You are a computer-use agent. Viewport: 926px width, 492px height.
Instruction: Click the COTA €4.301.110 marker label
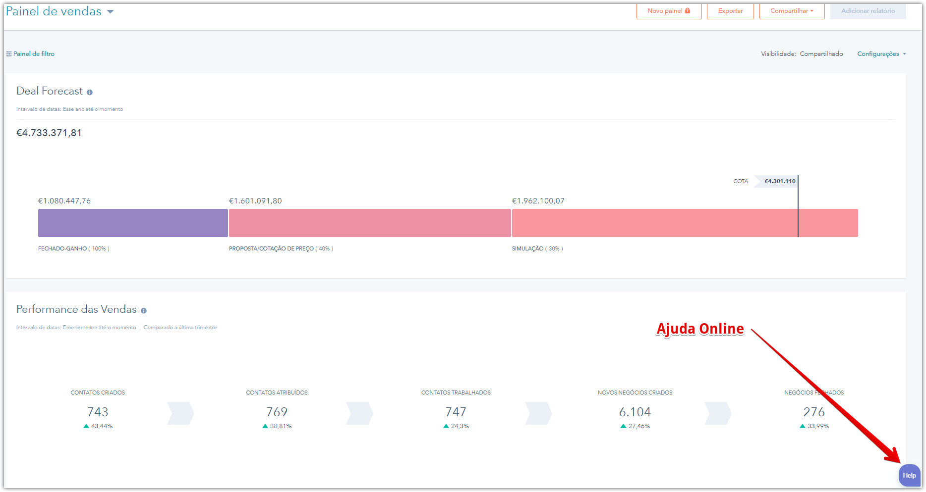point(779,181)
